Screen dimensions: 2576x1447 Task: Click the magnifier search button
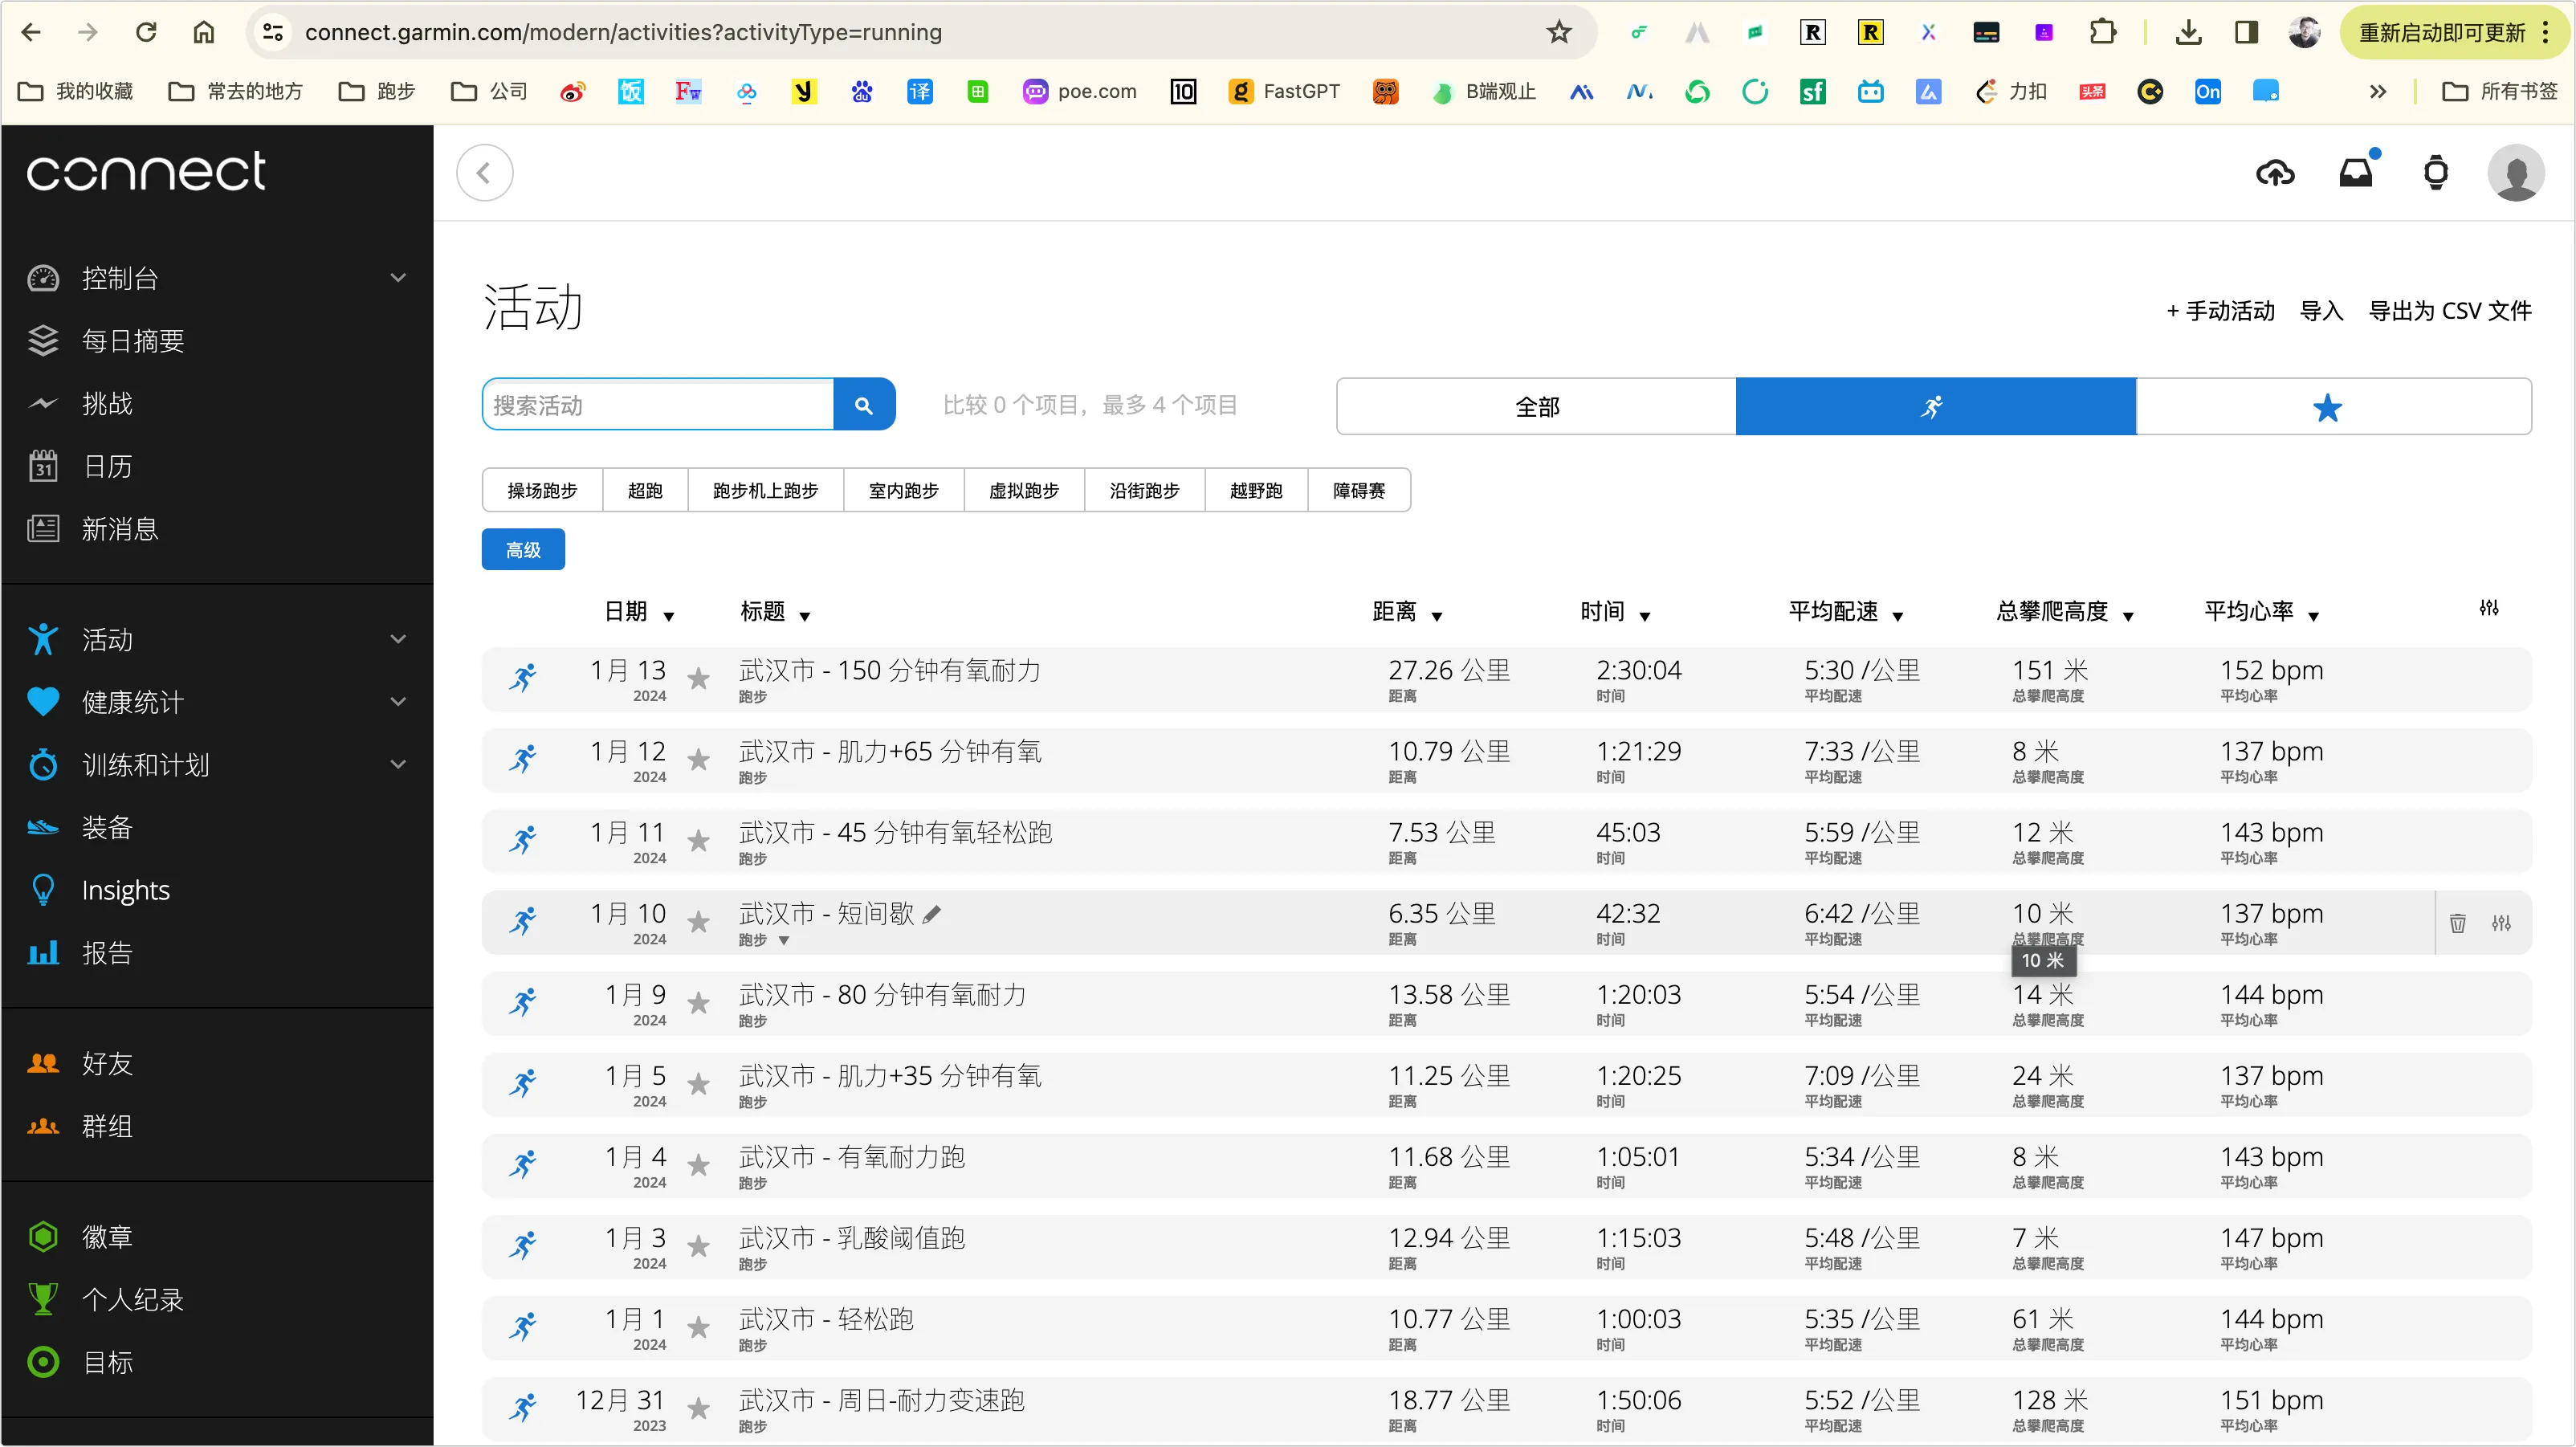click(x=864, y=405)
